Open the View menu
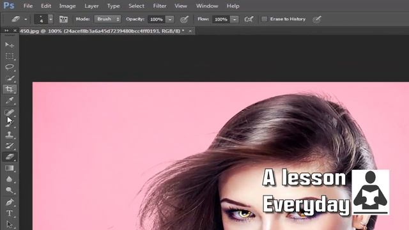Image resolution: width=409 pixels, height=230 pixels. (x=181, y=6)
